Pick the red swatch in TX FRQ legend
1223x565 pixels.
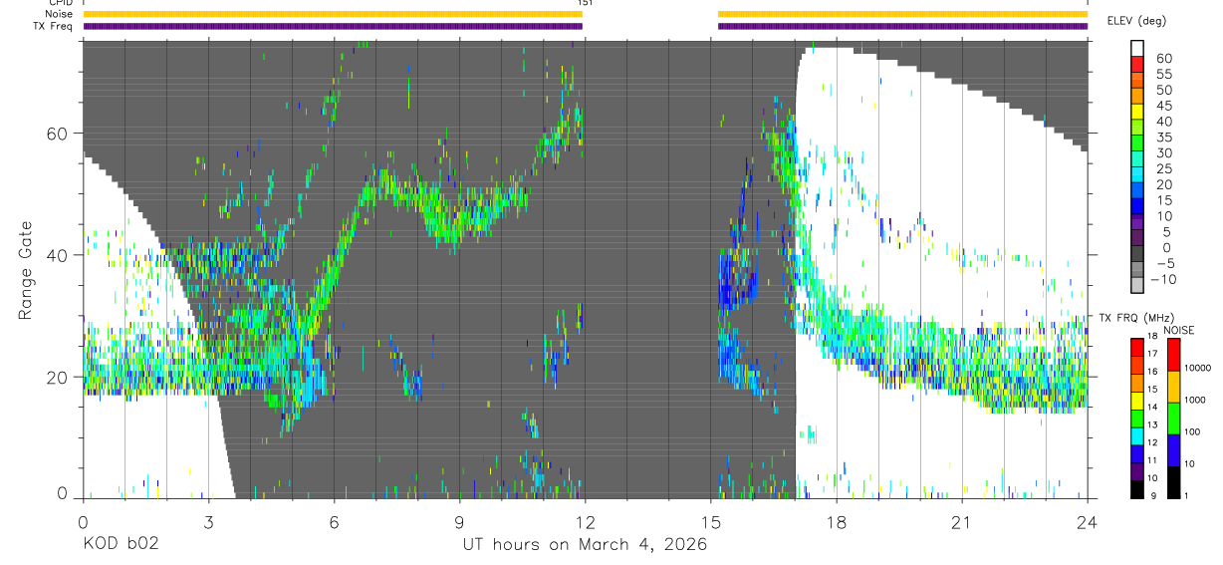tap(1138, 348)
